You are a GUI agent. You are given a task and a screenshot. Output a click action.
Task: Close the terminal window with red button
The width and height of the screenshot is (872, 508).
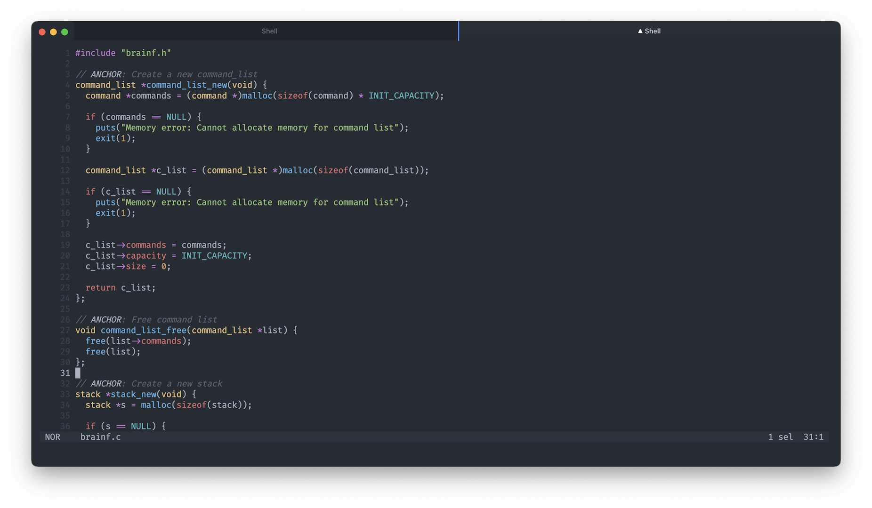point(42,32)
